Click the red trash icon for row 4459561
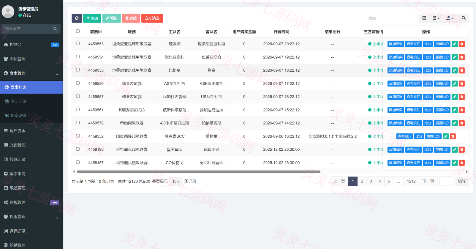This screenshot has width=476, height=249. 462,110
